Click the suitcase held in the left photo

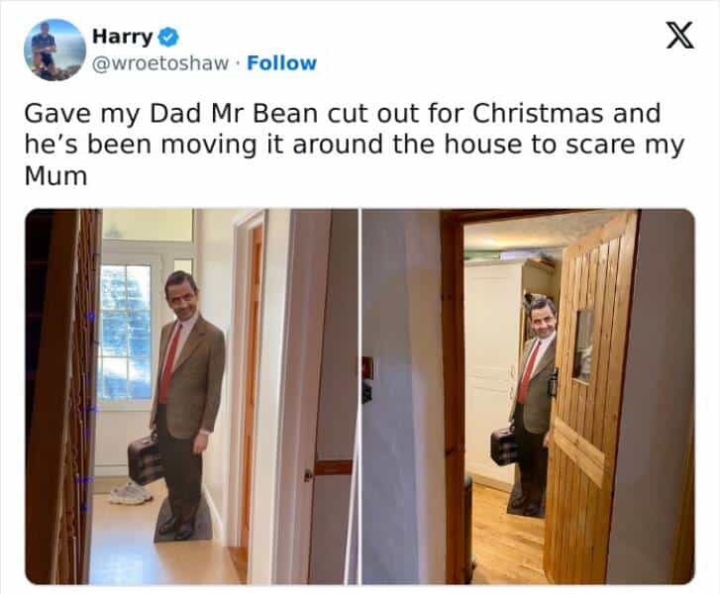pos(145,459)
